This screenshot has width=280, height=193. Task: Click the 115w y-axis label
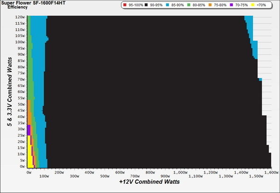coord(20,23)
